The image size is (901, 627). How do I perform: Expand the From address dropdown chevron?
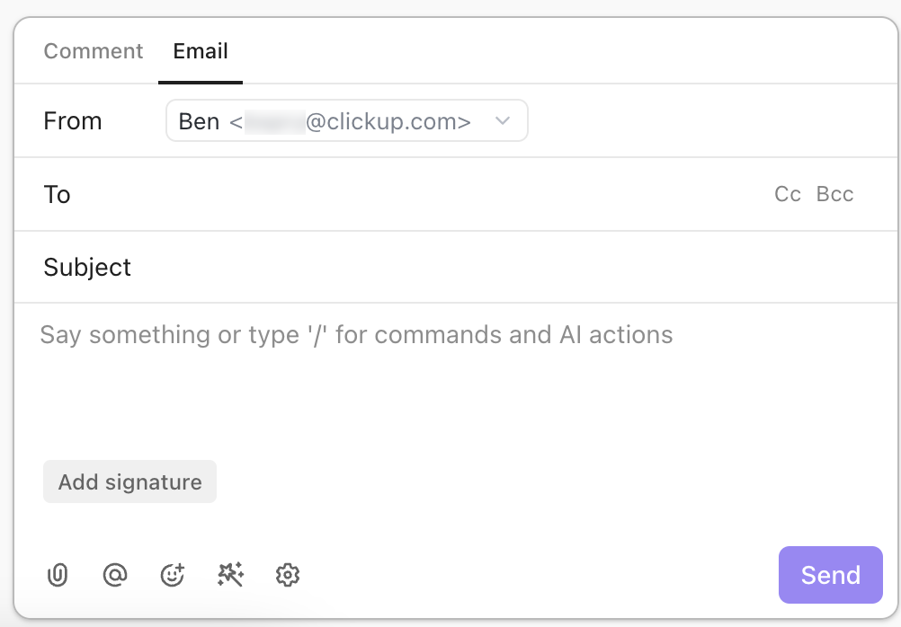click(503, 120)
